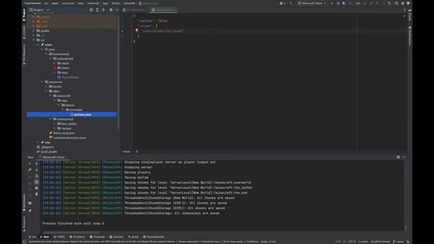Expand the test folder in the tree
This screenshot has height=244, width=434.
(38, 142)
